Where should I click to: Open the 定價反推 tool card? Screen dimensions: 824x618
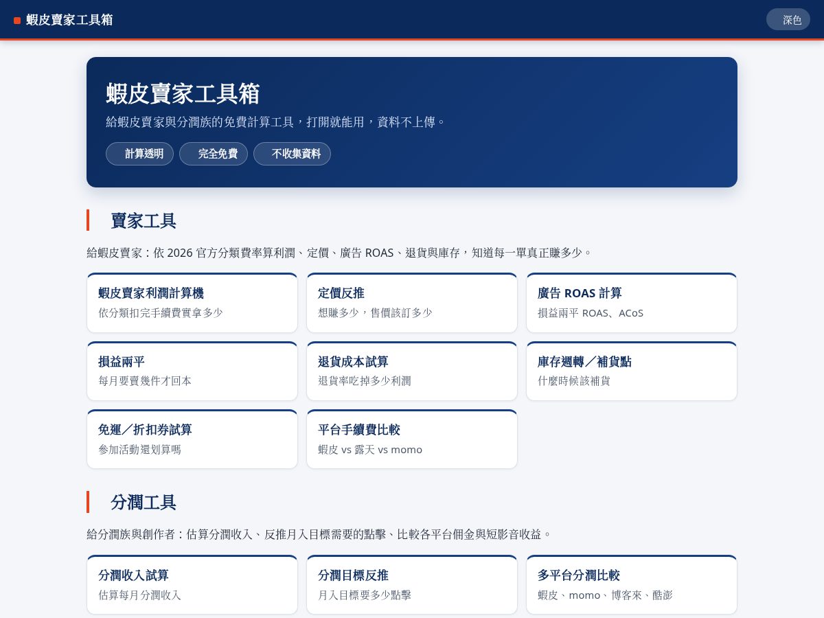(x=412, y=303)
